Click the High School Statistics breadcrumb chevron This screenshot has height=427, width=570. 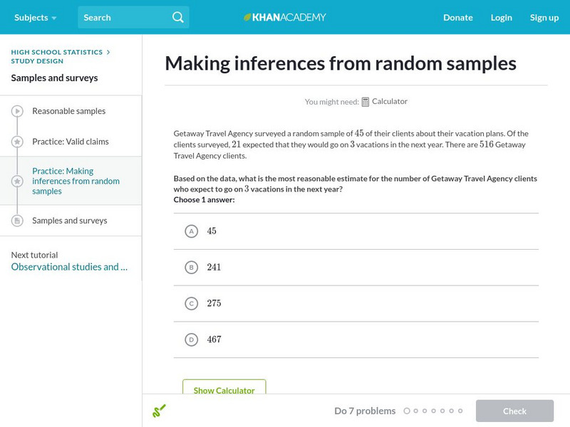tap(108, 52)
